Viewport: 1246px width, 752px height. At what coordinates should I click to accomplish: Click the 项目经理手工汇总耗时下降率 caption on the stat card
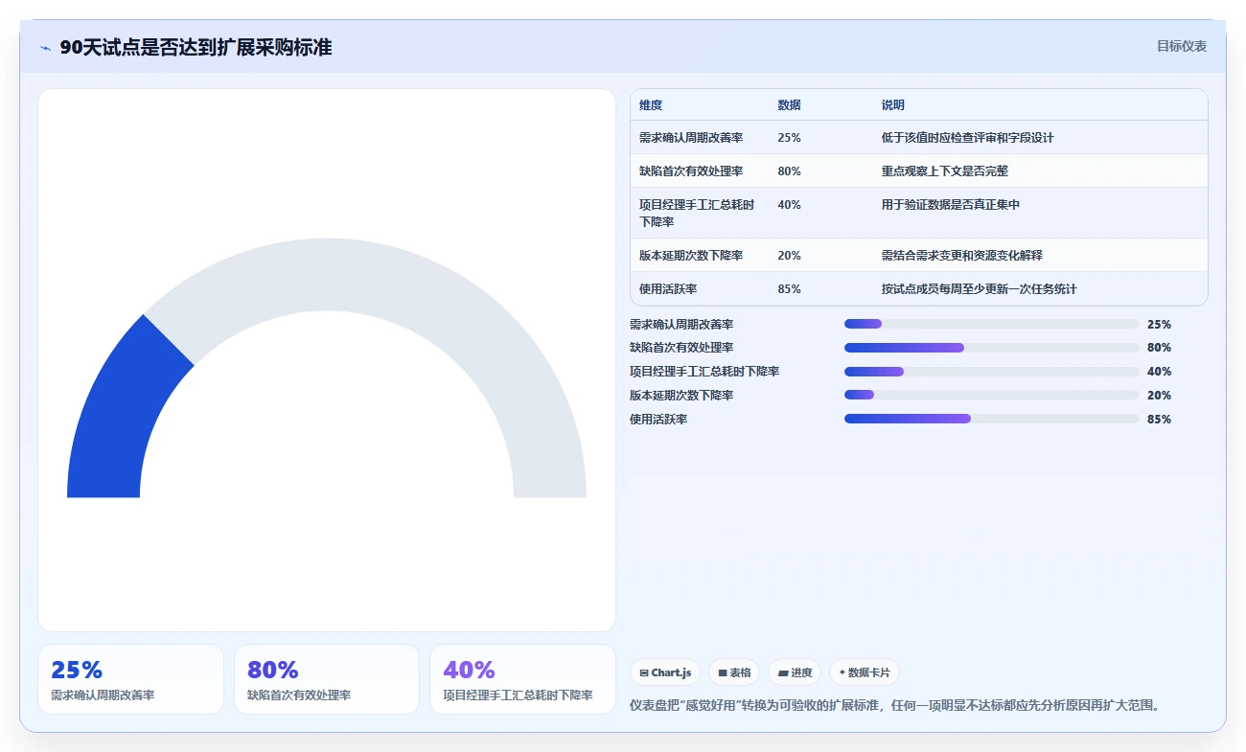coord(518,695)
